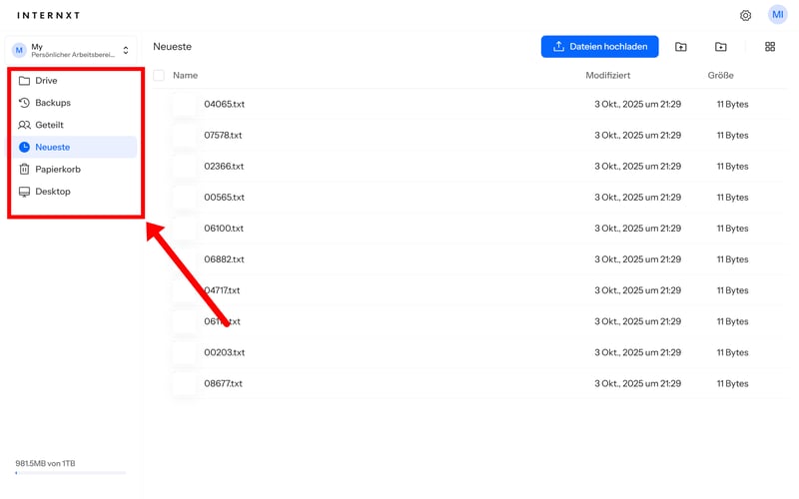Click the storage usage progress bar
The width and height of the screenshot is (799, 499).
(70, 473)
